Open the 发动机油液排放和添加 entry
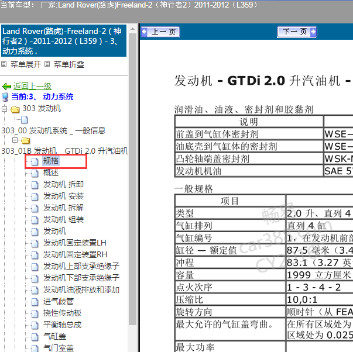The width and height of the screenshot is (353, 352). pos(81,289)
